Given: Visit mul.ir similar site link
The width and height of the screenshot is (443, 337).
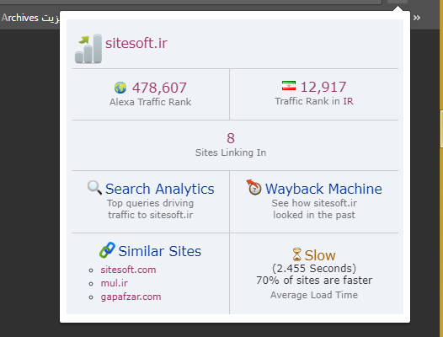Looking at the screenshot, I should pos(115,283).
